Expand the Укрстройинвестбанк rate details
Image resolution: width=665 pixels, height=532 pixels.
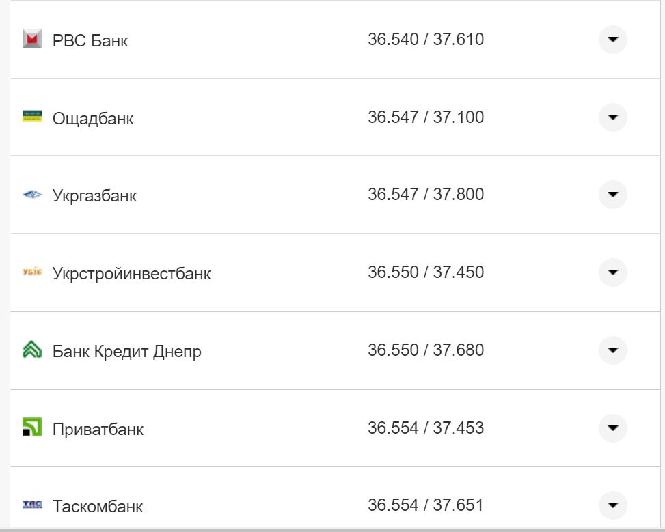click(614, 272)
